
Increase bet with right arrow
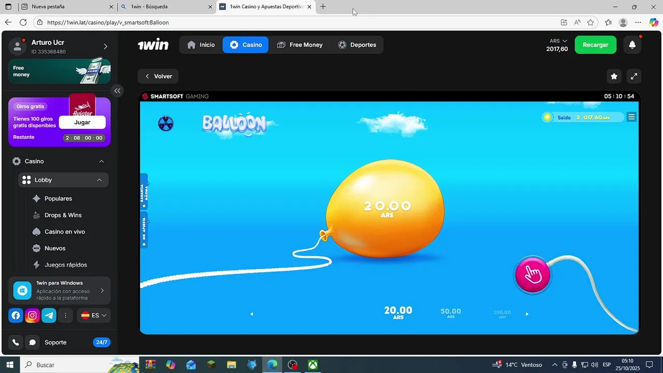pos(527,314)
